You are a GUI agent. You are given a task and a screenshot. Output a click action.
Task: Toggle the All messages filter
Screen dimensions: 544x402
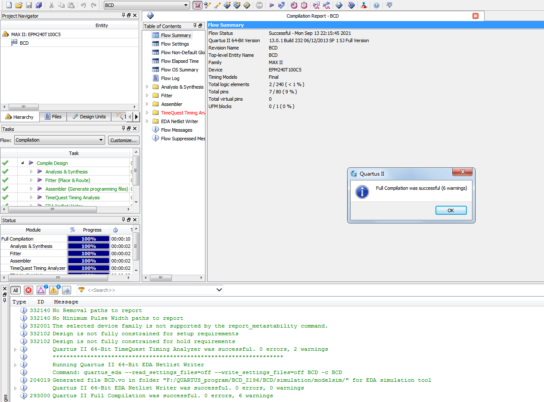coord(16,291)
